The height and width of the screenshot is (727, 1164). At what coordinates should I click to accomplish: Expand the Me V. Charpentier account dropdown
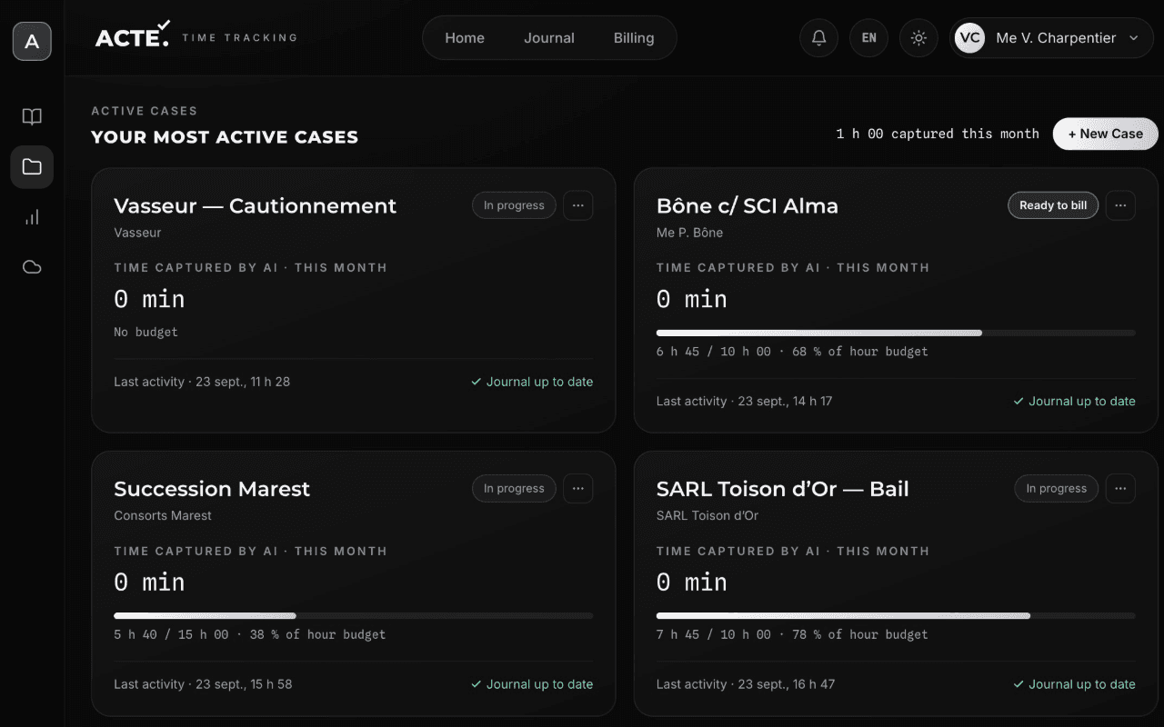tap(1051, 38)
